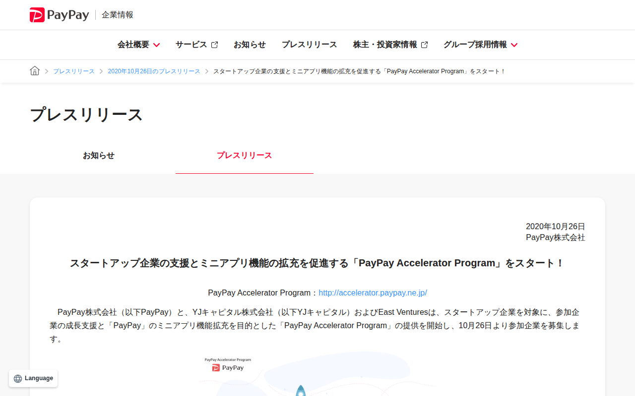
Task: Click the home breadcrumb icon
Action: (35, 71)
